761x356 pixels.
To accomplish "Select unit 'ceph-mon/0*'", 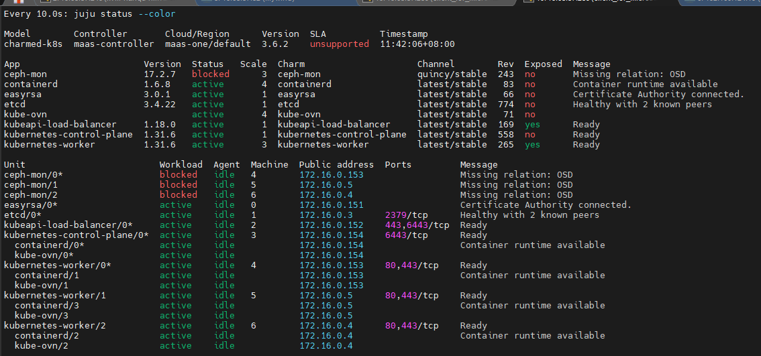I will coord(33,174).
